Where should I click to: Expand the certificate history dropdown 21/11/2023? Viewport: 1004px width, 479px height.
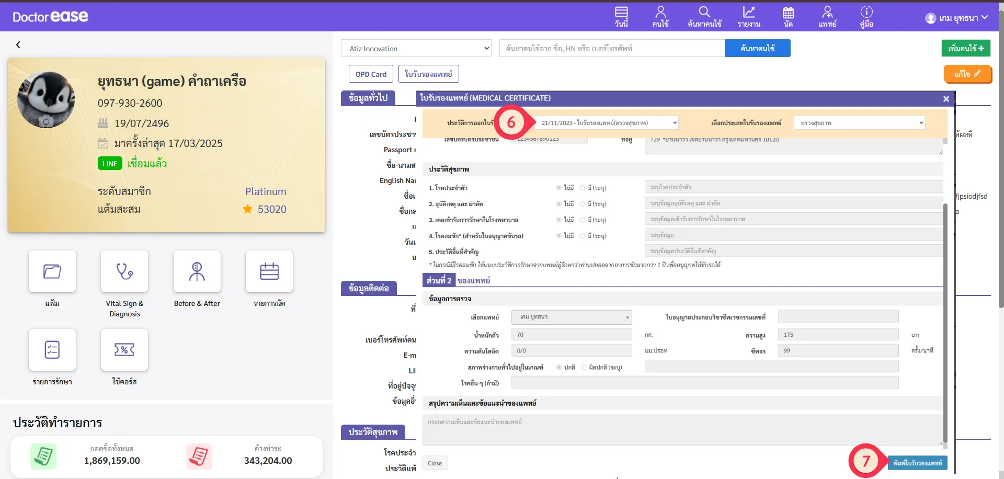607,123
